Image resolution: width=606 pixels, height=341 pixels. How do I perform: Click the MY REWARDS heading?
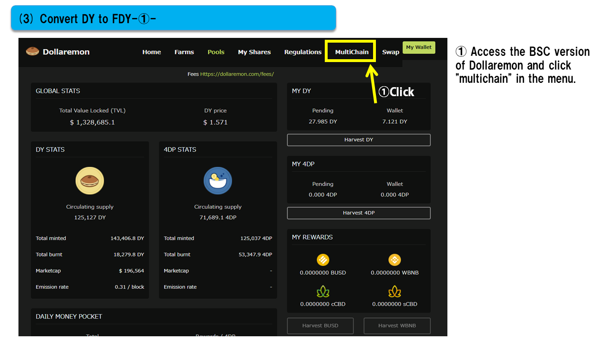point(312,237)
